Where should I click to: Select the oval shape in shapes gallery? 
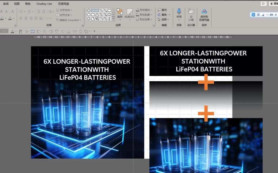coord(89,15)
